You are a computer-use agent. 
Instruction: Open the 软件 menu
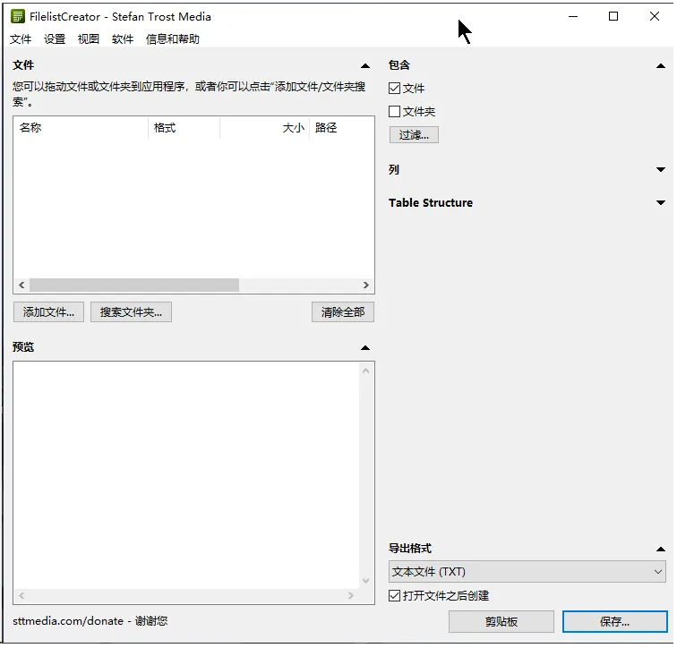pyautogui.click(x=123, y=39)
